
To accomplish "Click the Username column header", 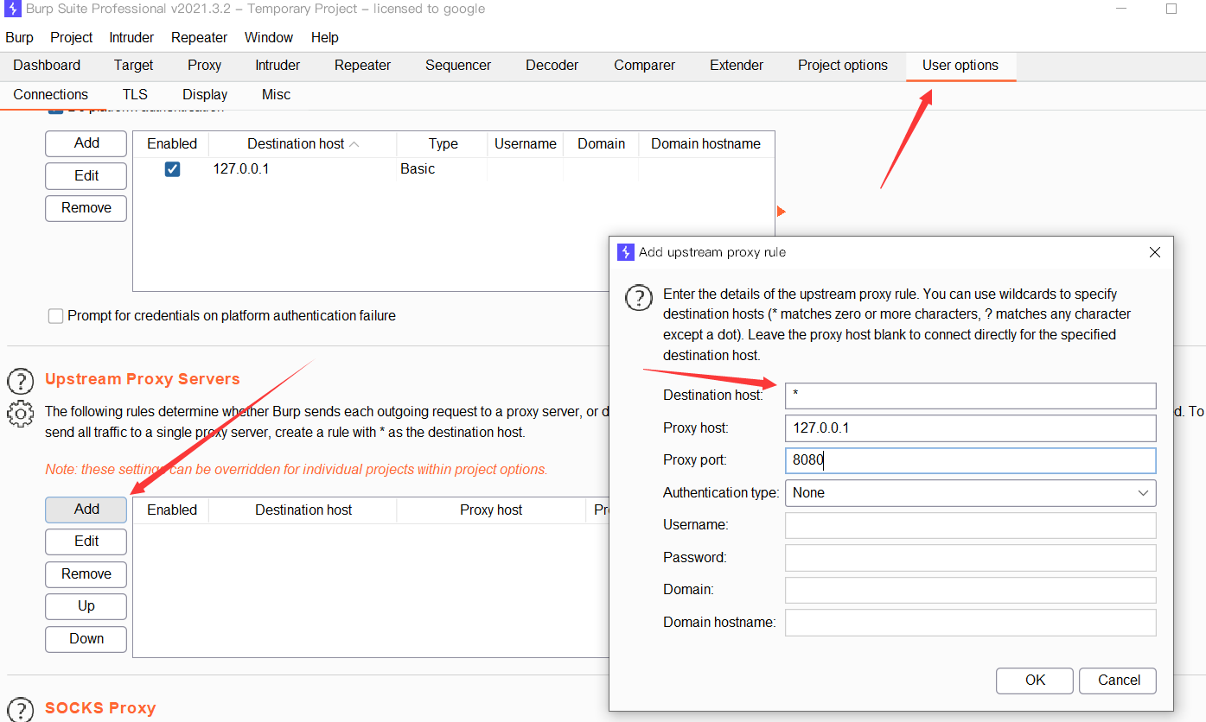I will coord(526,144).
